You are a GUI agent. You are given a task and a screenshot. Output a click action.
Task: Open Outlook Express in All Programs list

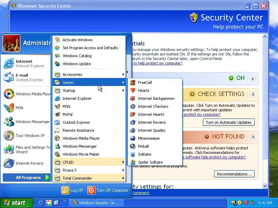pos(89,122)
